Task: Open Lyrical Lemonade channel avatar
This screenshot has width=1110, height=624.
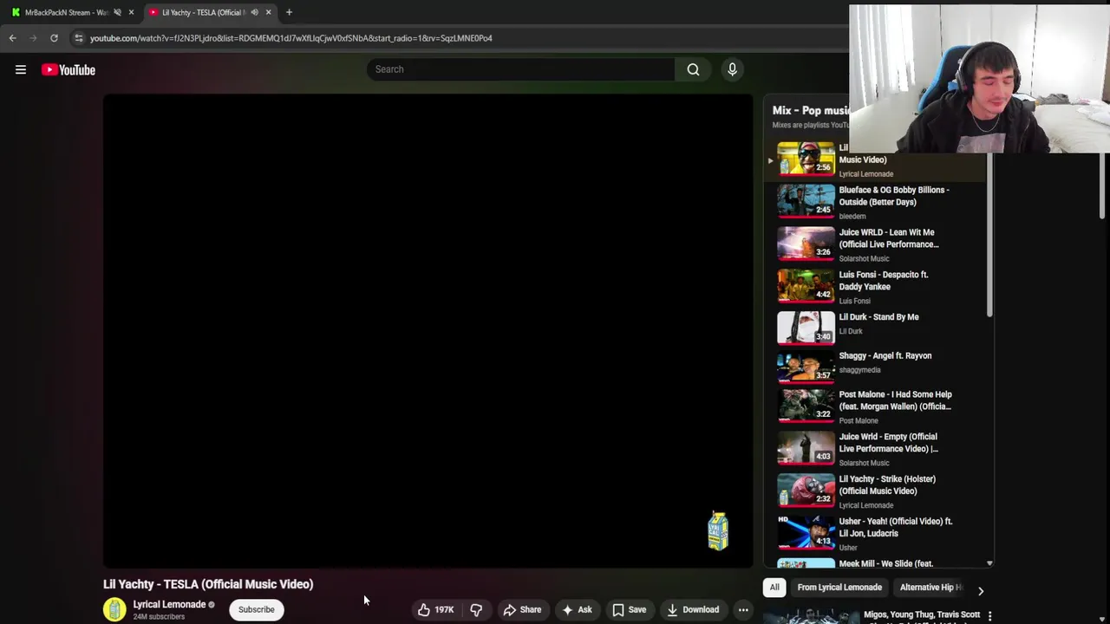Action: [114, 610]
